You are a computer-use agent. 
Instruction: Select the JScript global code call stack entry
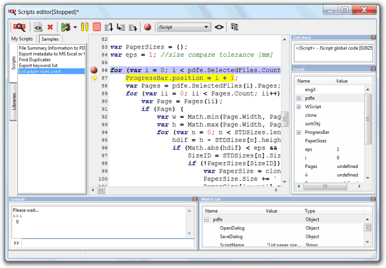tap(334, 48)
